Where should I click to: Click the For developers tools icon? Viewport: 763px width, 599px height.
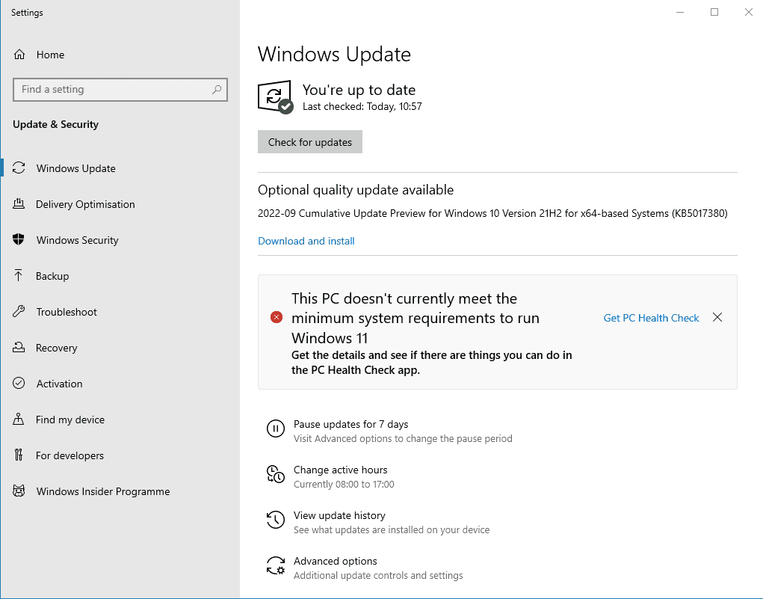(19, 455)
